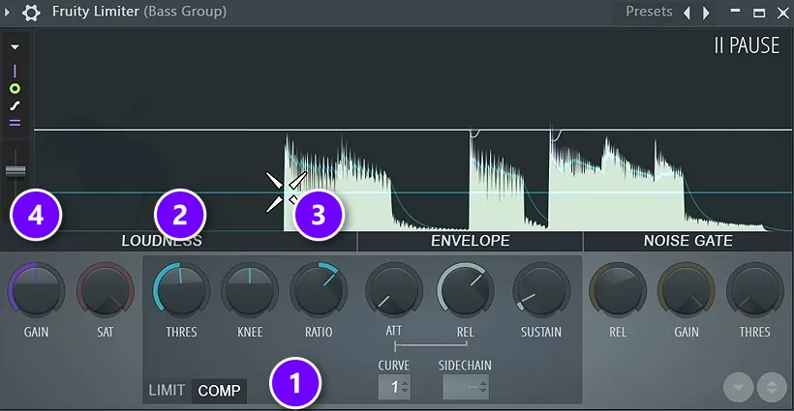Toggle the gain envelope curve display icon
Screen dimensions: 794x411
click(x=15, y=106)
